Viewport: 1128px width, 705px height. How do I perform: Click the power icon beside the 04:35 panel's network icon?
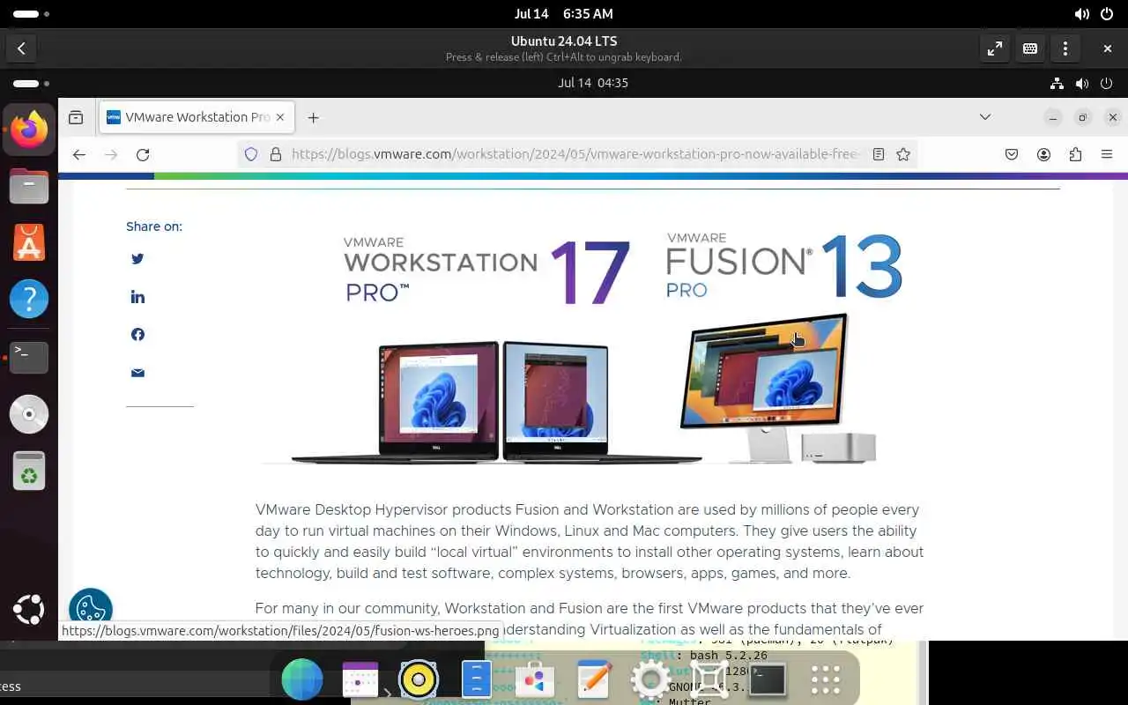click(1108, 84)
